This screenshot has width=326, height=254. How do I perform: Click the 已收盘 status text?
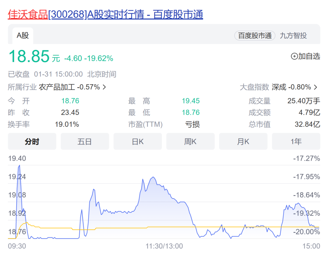click(x=19, y=74)
